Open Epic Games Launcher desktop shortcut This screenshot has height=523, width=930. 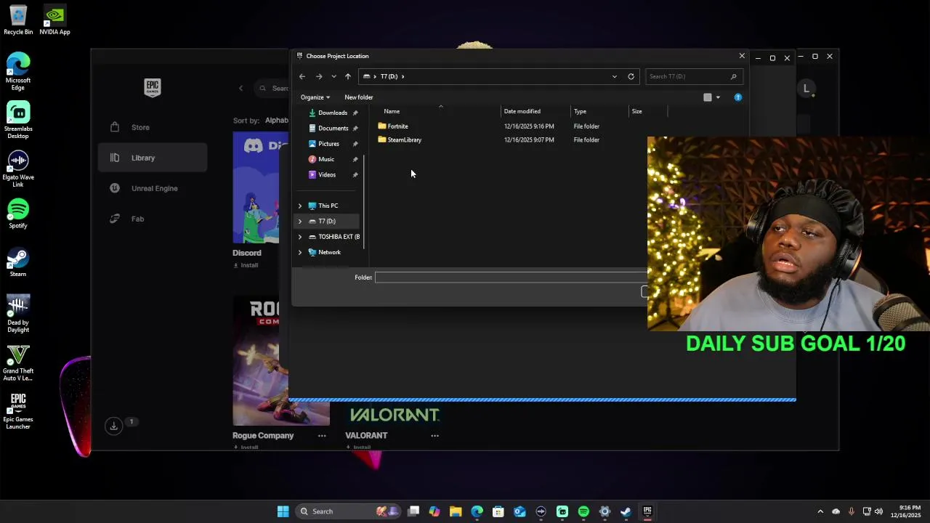point(18,411)
